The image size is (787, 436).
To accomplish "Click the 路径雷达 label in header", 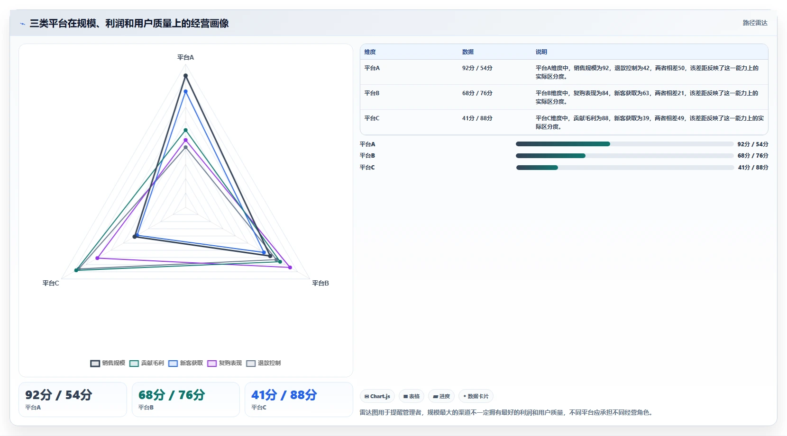I will (x=755, y=23).
